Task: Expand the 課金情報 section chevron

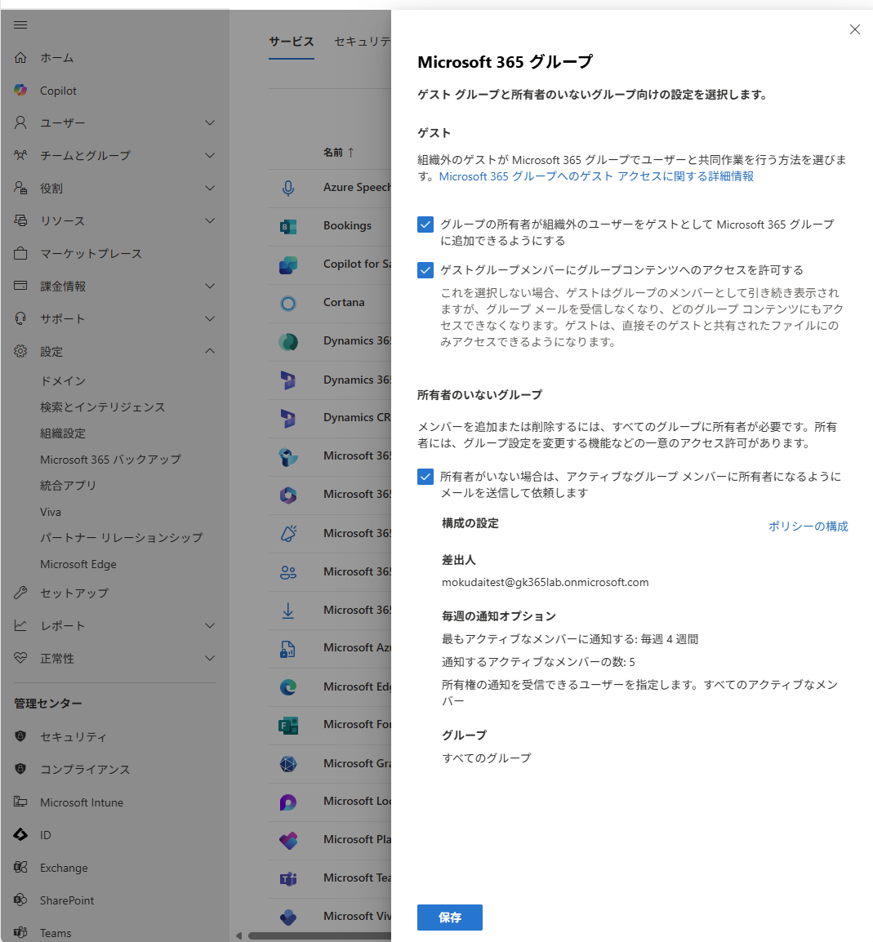Action: pyautogui.click(x=210, y=286)
